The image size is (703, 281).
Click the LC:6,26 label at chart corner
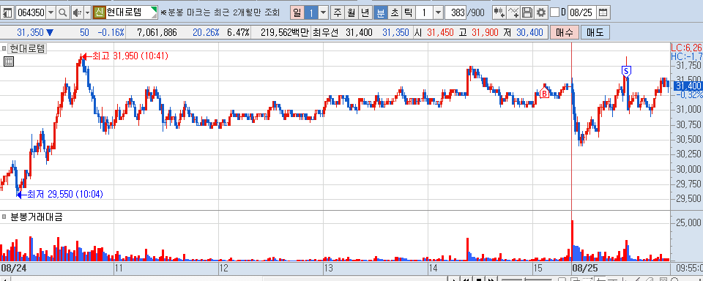click(686, 48)
